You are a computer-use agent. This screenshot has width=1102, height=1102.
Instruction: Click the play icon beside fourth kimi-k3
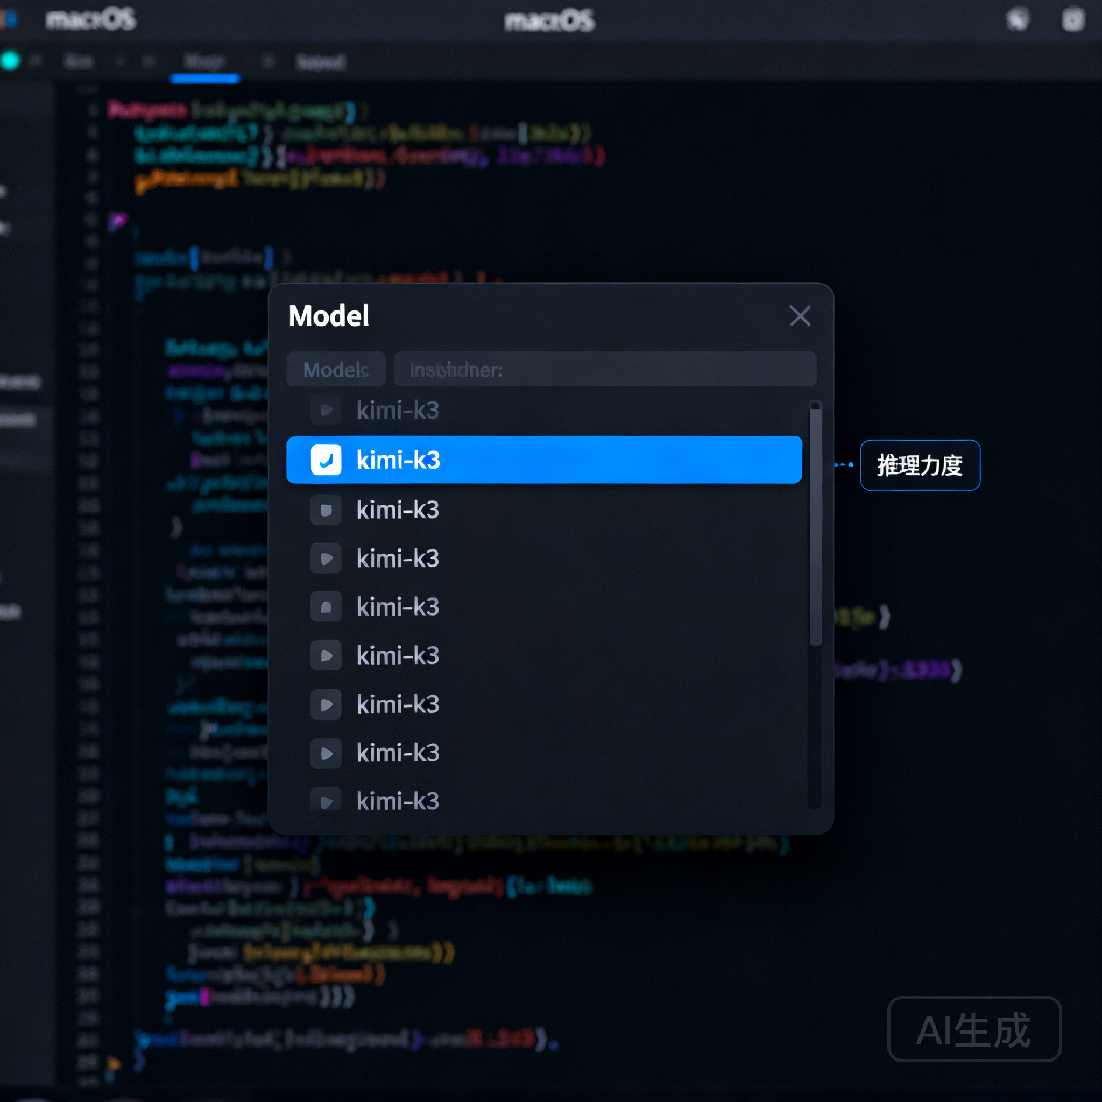point(326,559)
